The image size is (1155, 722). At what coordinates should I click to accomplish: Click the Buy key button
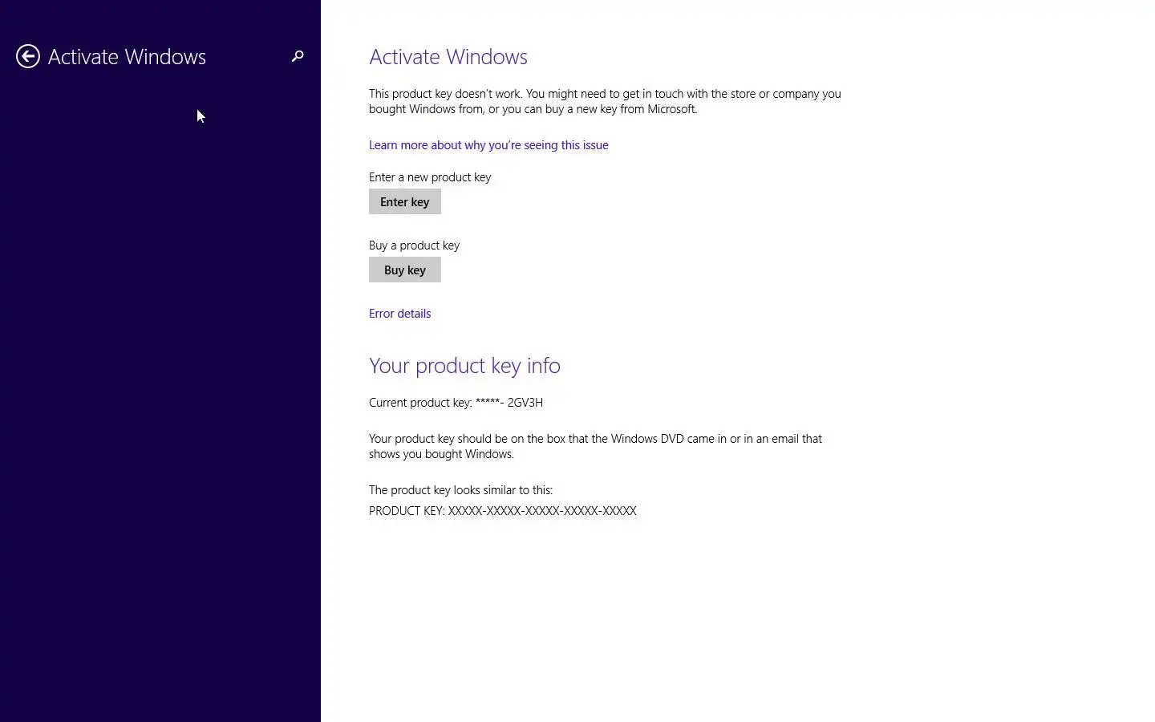click(x=405, y=270)
